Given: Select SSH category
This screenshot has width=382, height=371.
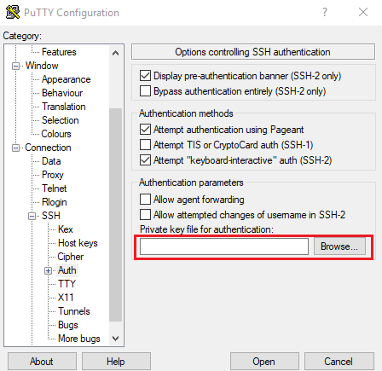Looking at the screenshot, I should (x=51, y=216).
